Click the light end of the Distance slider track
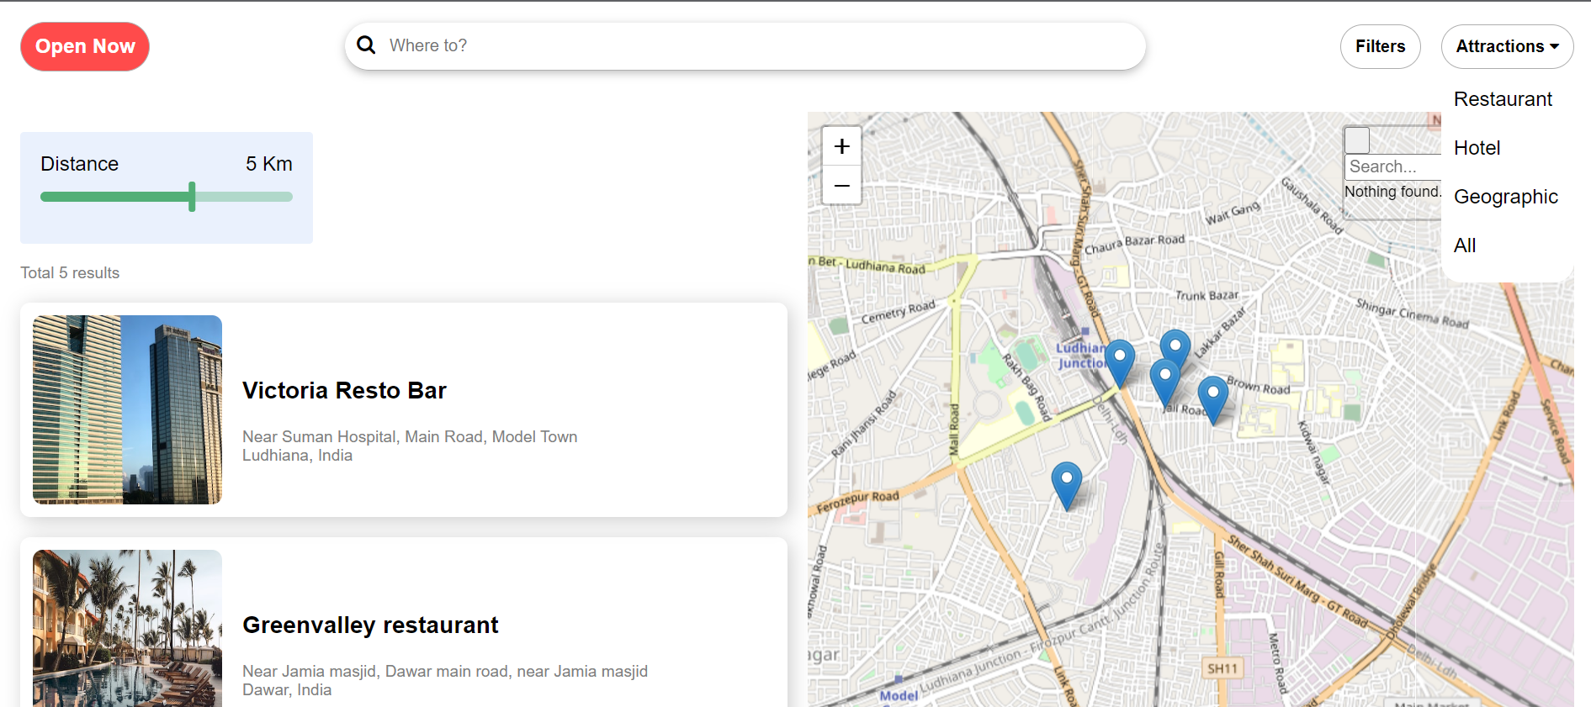 244,197
